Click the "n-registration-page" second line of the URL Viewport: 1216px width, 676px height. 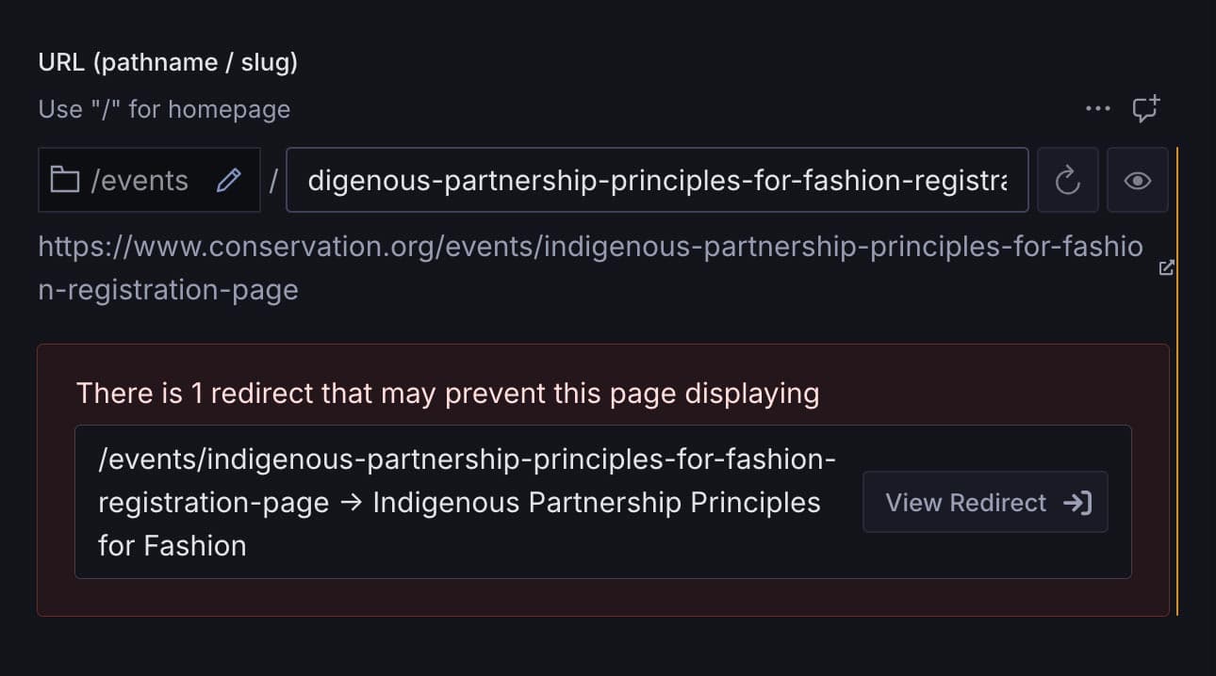tap(168, 290)
